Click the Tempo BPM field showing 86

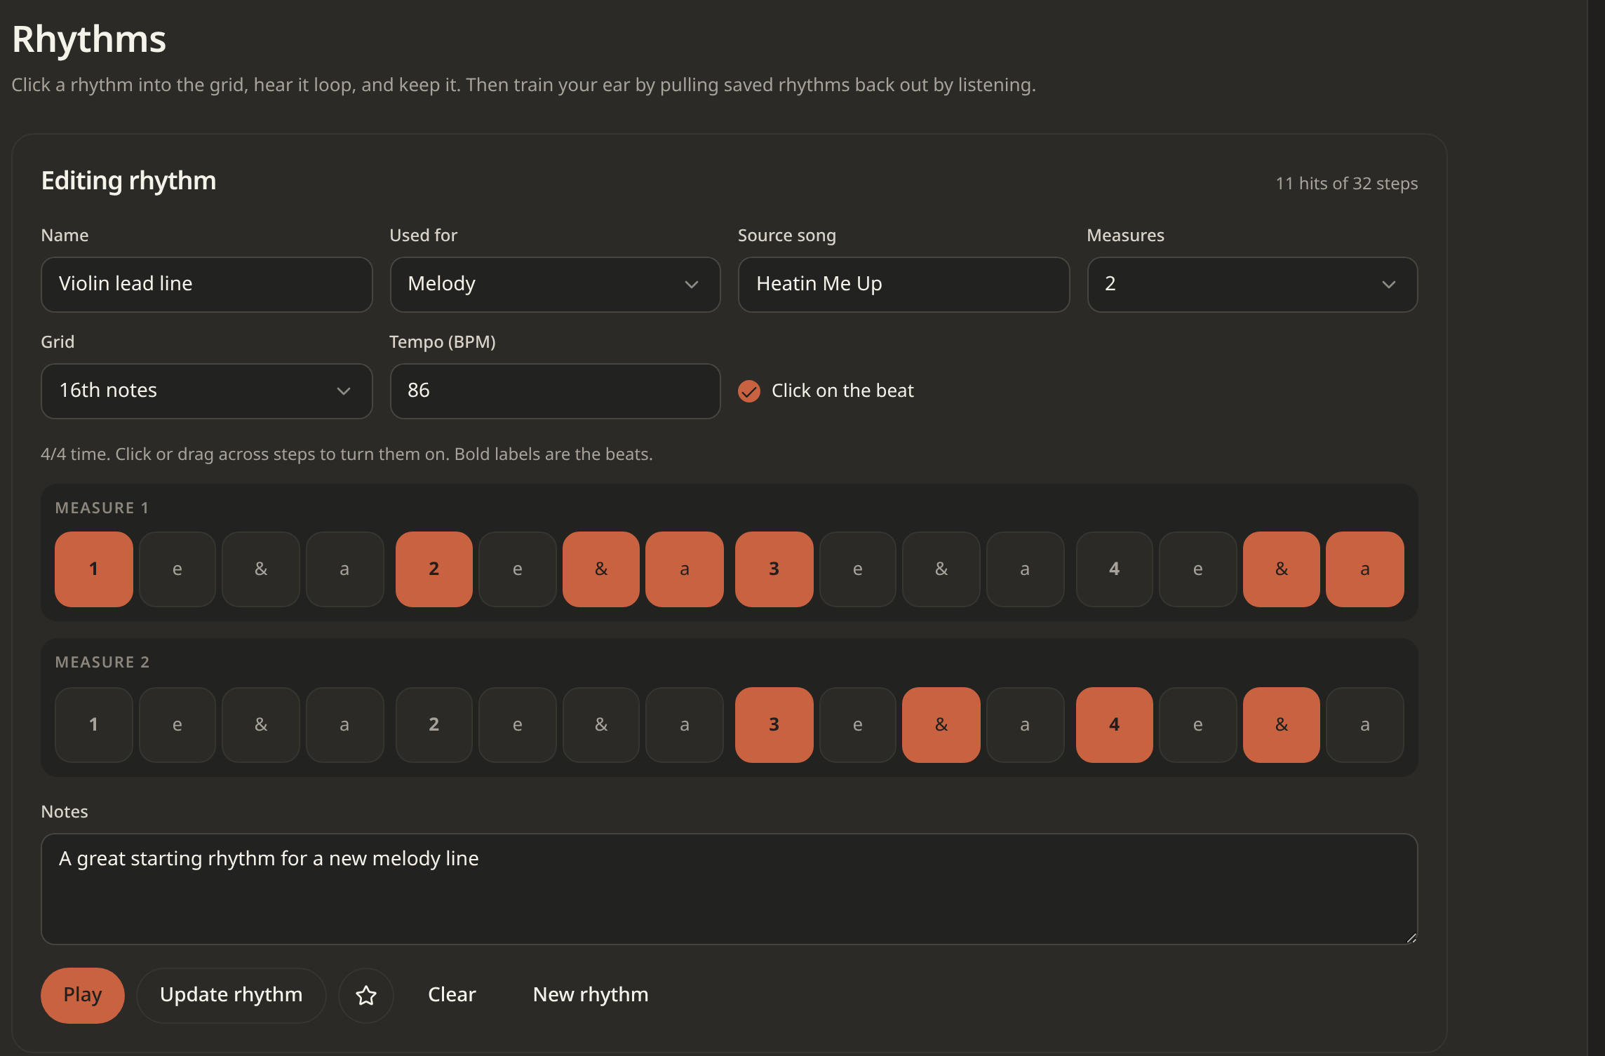[555, 391]
